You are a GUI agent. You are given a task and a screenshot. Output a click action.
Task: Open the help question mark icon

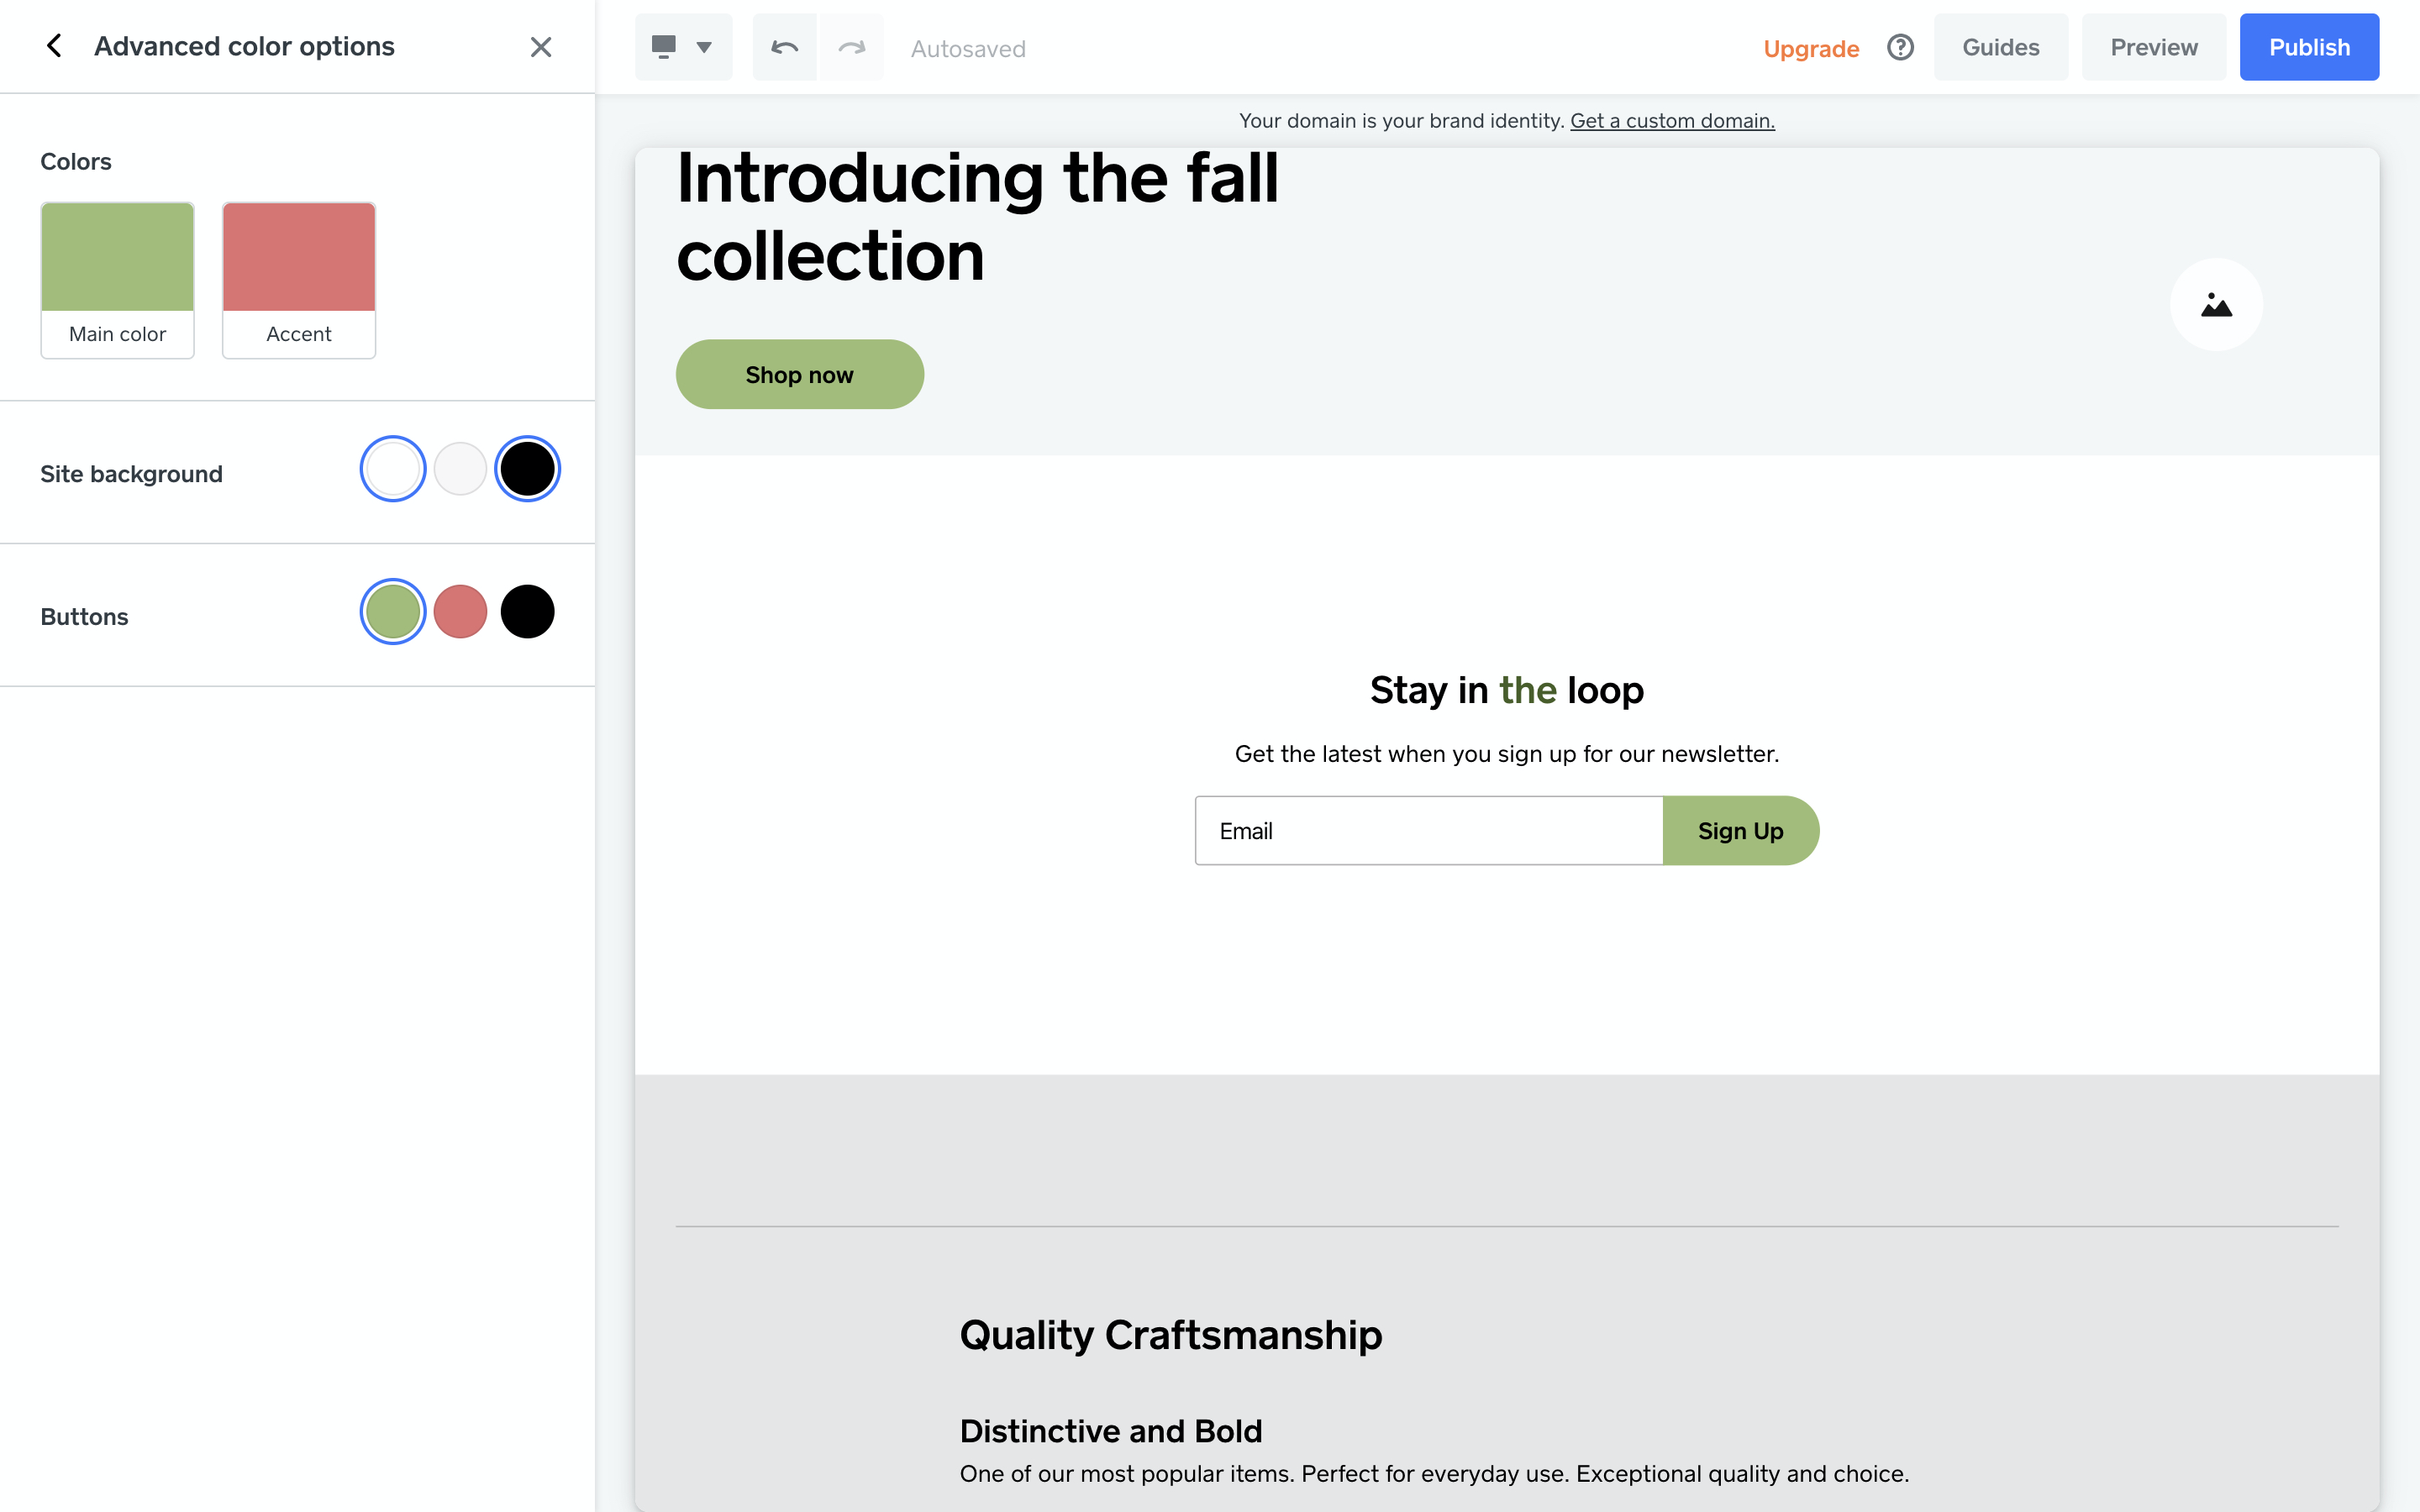click(x=1900, y=47)
